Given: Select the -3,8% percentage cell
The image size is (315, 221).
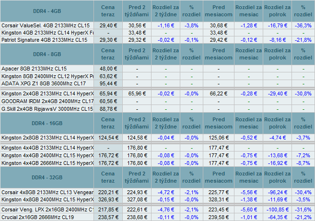Looking at the screenshot, I should pyautogui.click(x=191, y=25).
